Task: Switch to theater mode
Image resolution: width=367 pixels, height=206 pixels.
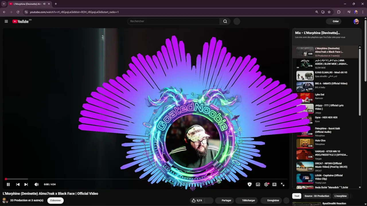Action: (x=274, y=185)
